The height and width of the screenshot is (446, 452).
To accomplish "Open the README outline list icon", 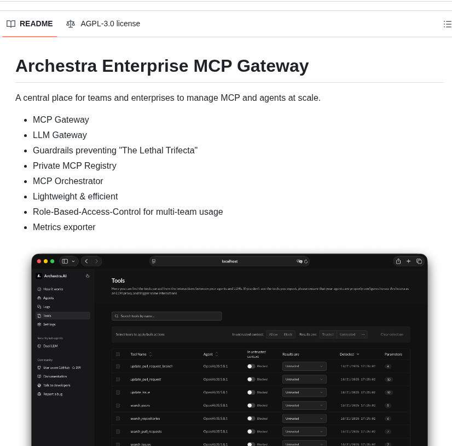I will coord(447,24).
